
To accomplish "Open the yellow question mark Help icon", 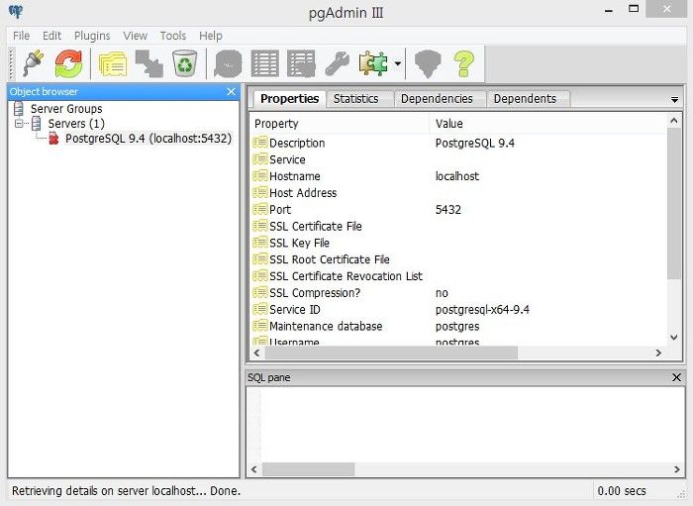I will click(x=463, y=63).
